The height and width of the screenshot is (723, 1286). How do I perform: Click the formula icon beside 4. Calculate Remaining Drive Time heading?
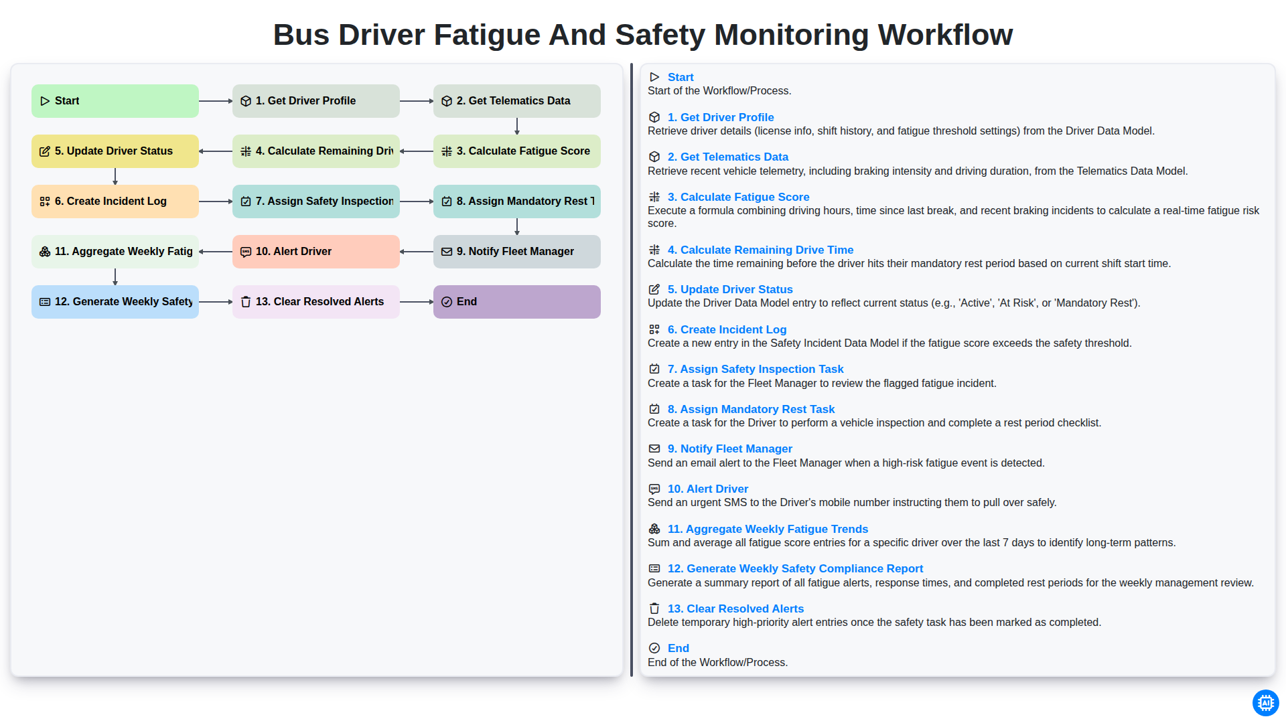(654, 250)
